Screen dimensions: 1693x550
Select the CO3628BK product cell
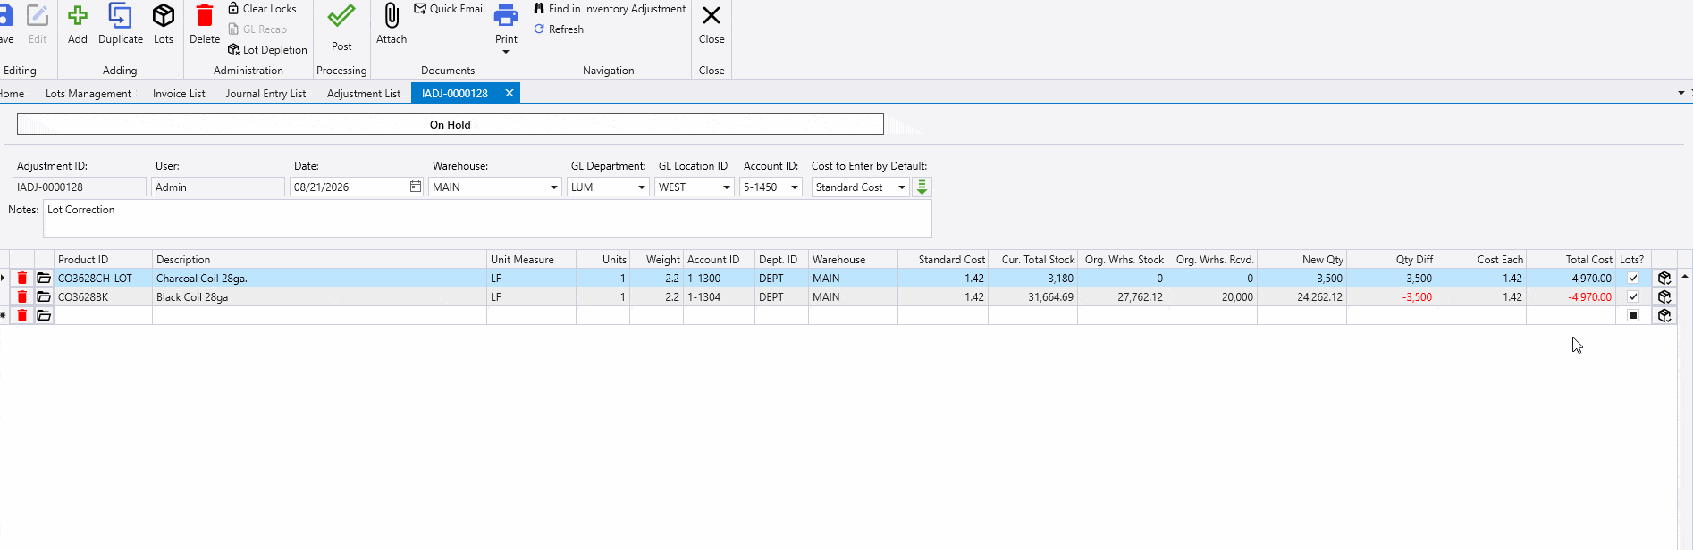[x=103, y=297]
